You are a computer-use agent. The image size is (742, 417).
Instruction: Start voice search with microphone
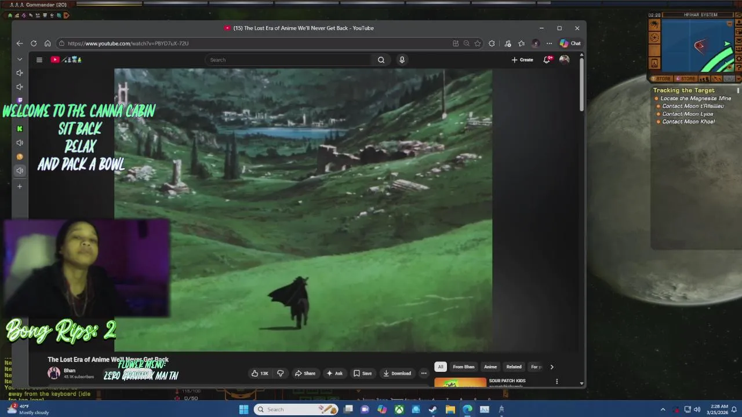[402, 60]
